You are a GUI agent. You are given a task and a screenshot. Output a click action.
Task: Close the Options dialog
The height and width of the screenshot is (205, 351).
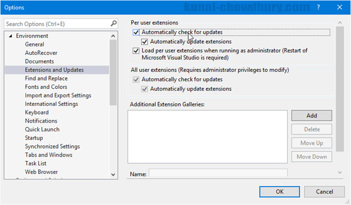click(339, 8)
